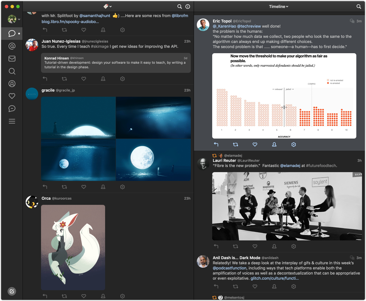366x301 pixels.
Task: Like gracile's moon artwork tweet
Action: pyautogui.click(x=84, y=187)
